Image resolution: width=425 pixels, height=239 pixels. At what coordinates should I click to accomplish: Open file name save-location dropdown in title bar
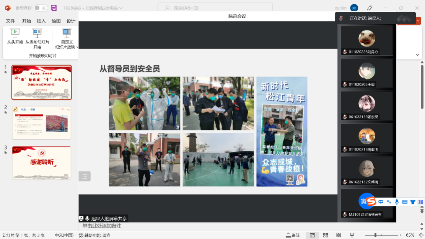coord(121,8)
